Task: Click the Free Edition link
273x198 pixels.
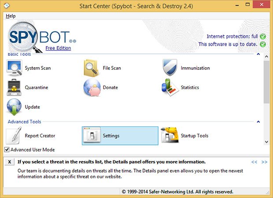Action: click(58, 48)
